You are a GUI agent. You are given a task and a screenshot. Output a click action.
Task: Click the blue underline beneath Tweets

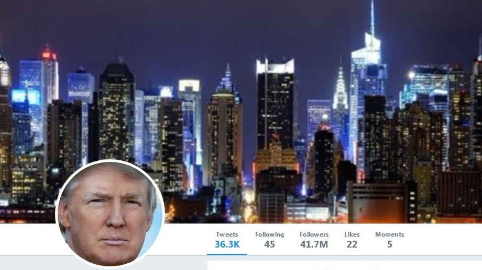click(227, 254)
